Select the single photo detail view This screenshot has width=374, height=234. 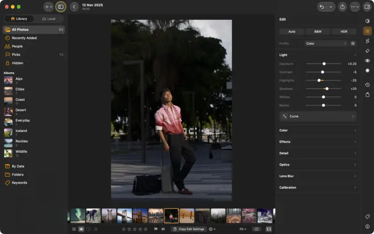coord(81,229)
